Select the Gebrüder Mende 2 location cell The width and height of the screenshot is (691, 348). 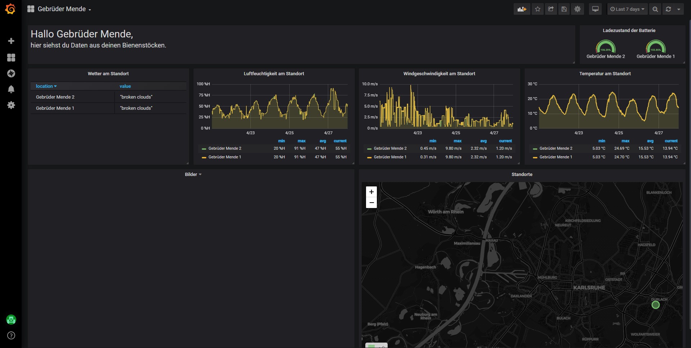tap(72, 97)
